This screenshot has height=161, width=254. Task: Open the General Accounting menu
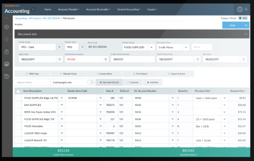pos(129,9)
